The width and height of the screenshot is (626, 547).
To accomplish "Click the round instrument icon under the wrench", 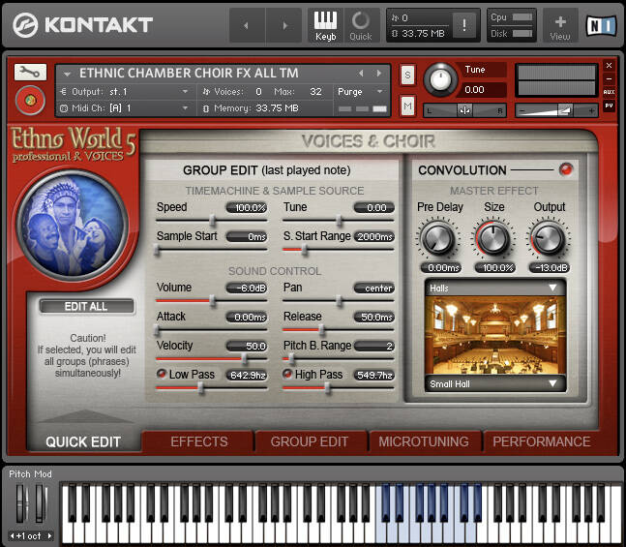I will [x=30, y=100].
